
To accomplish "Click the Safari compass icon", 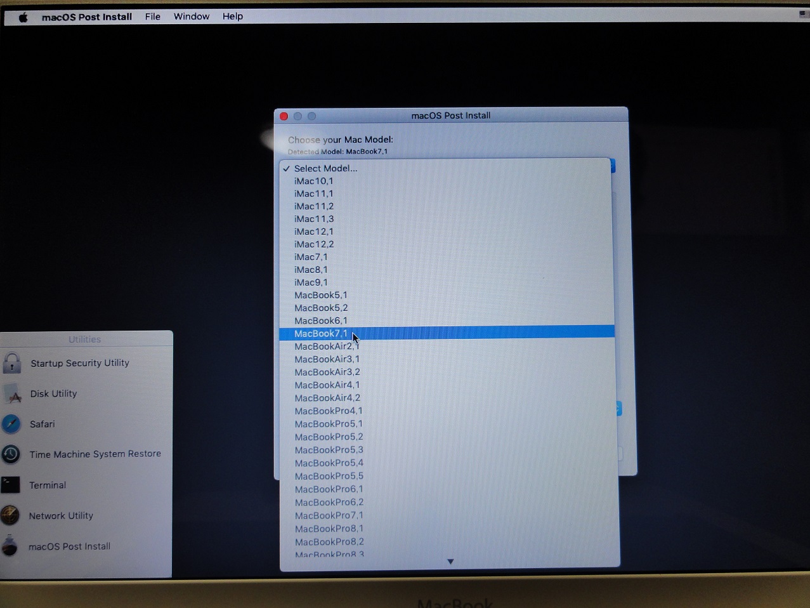I will 11,424.
